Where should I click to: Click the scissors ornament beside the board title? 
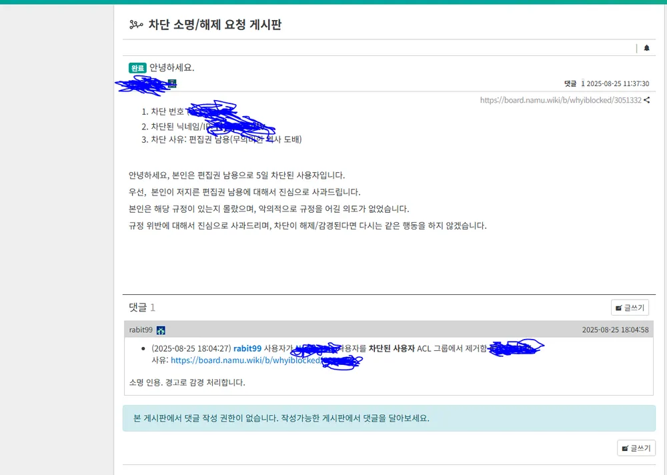pos(135,24)
